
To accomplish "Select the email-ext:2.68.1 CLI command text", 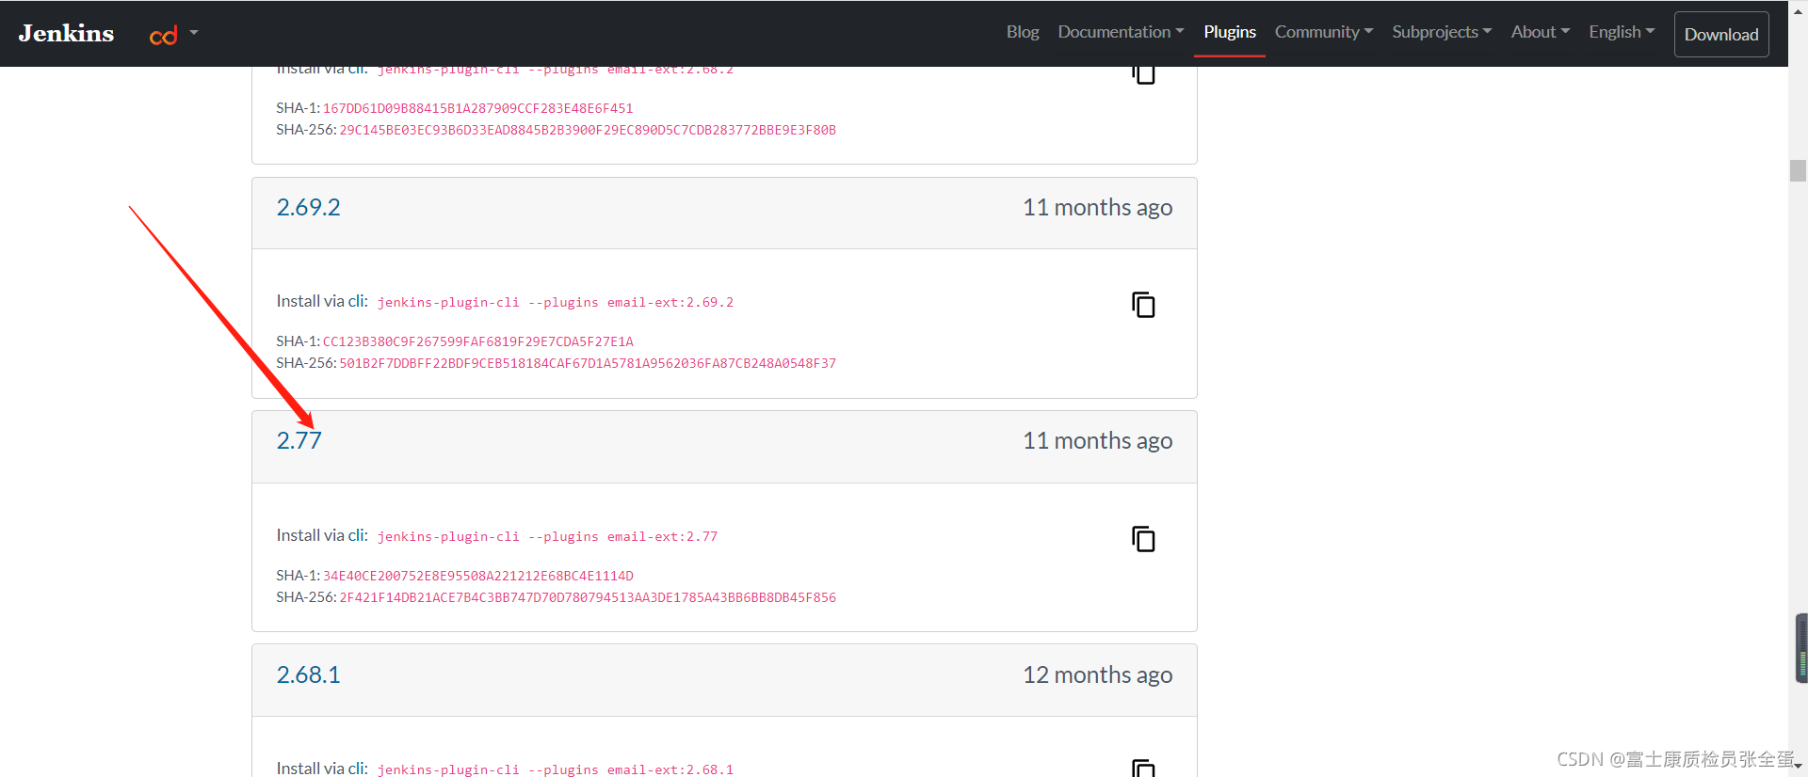I will (556, 769).
